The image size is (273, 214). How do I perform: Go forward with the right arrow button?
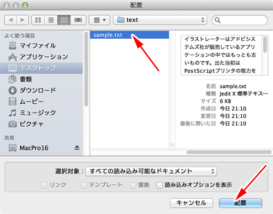[22, 20]
